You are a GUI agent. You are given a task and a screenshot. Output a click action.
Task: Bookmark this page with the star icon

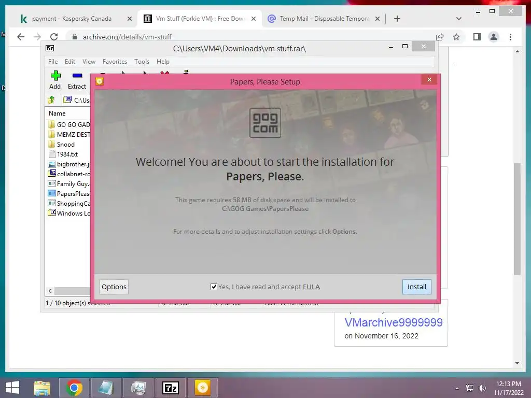[x=456, y=37]
